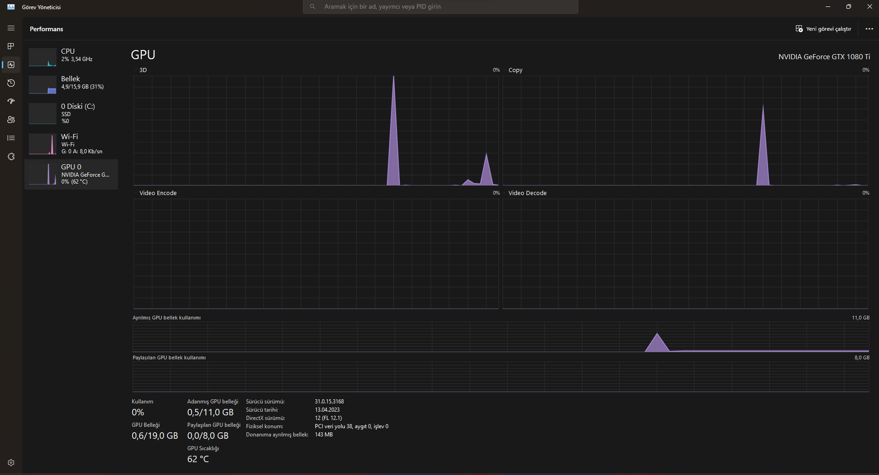Click the Bellek mini graph thumbnail

[x=43, y=85]
